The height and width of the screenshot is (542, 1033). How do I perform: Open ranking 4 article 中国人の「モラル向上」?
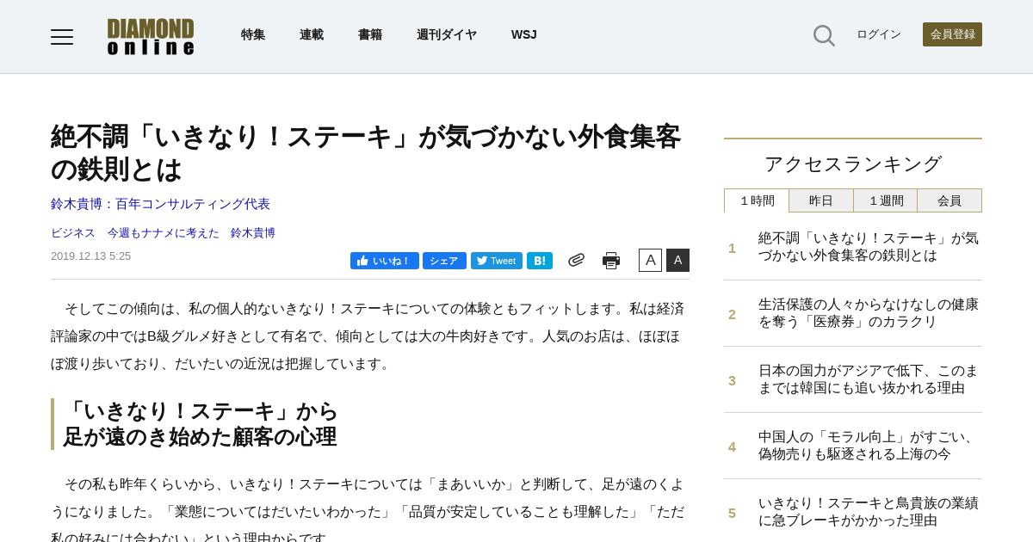(x=869, y=446)
